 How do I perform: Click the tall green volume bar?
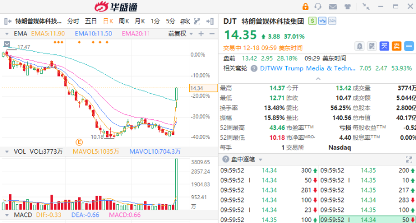coord(176,184)
